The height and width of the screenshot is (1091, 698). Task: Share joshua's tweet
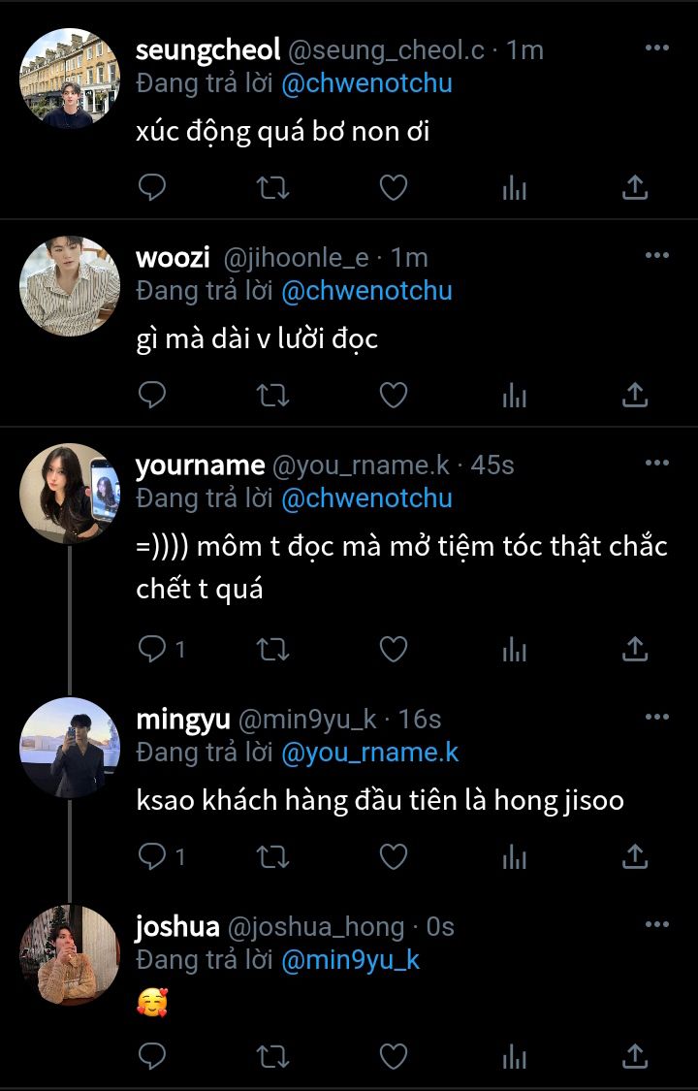coord(634,1054)
